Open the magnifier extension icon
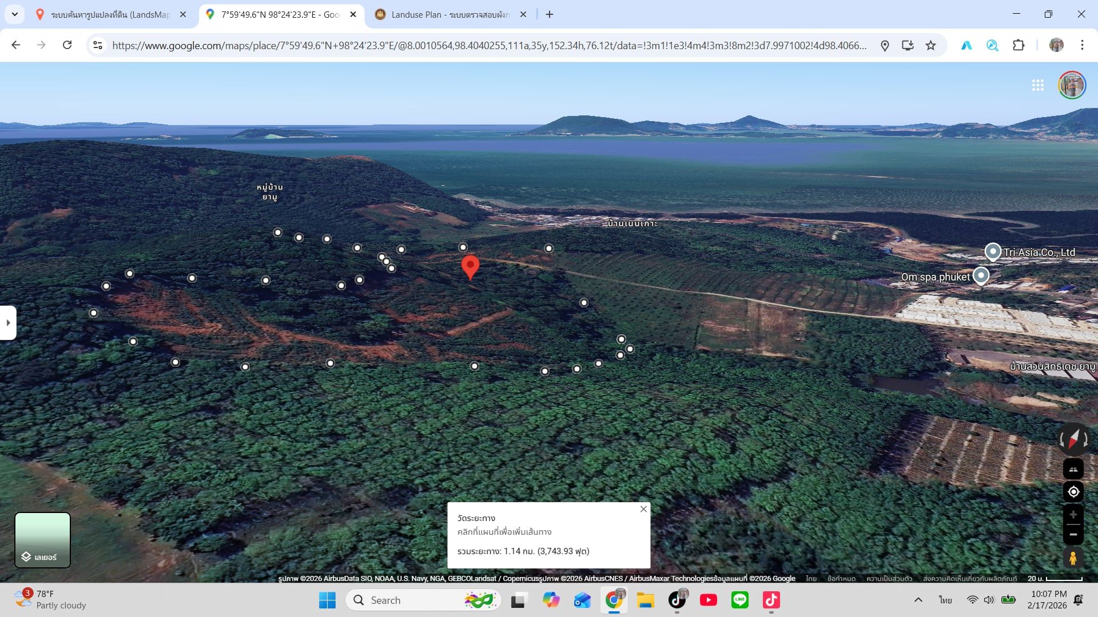The image size is (1098, 617). 992,45
